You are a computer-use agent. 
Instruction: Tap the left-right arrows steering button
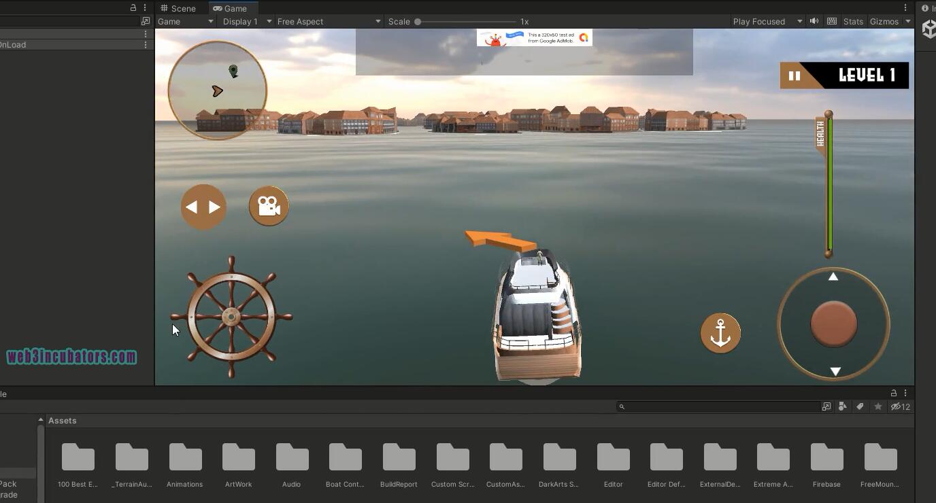click(x=203, y=207)
